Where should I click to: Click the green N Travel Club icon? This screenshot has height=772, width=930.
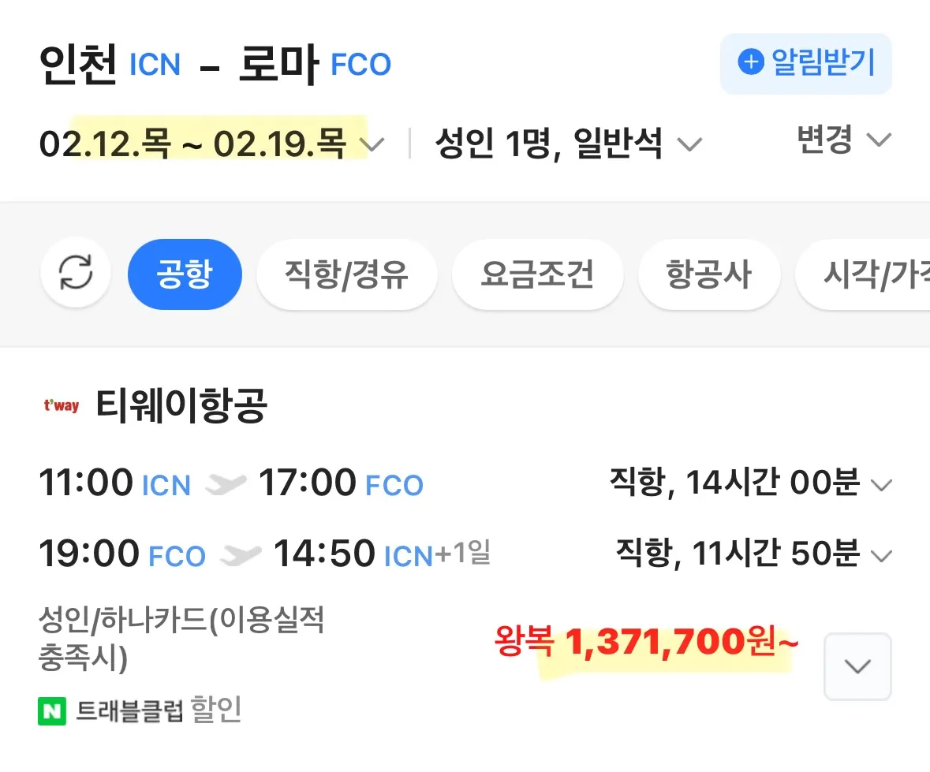click(x=49, y=711)
